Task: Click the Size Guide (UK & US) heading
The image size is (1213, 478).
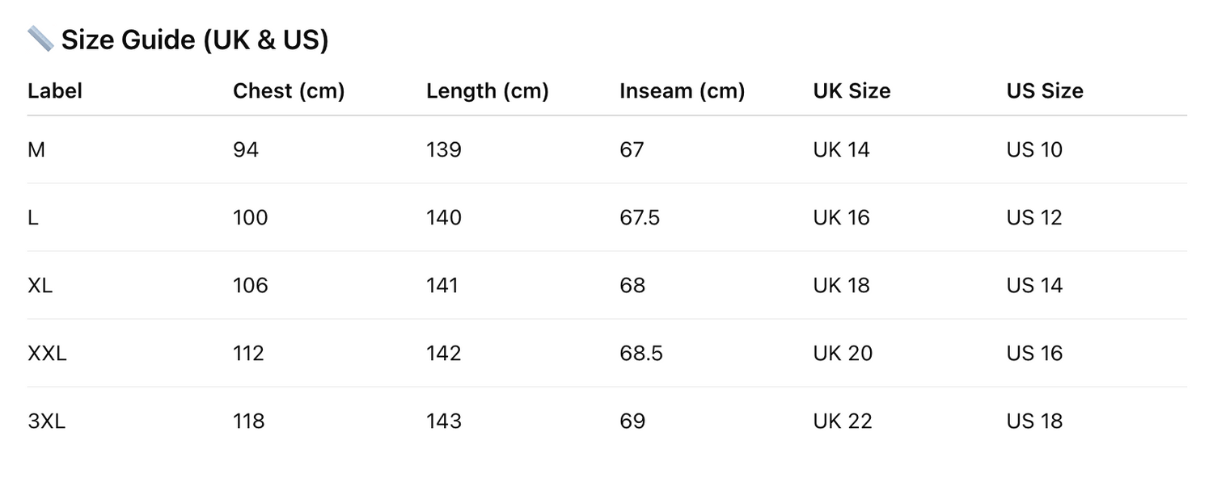Action: tap(194, 40)
